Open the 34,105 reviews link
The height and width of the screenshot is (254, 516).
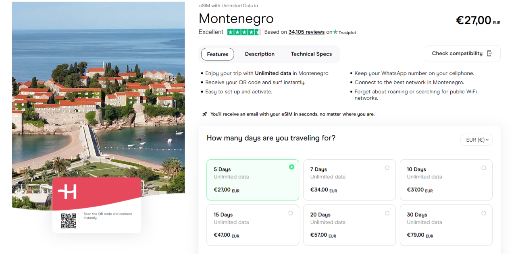(306, 32)
